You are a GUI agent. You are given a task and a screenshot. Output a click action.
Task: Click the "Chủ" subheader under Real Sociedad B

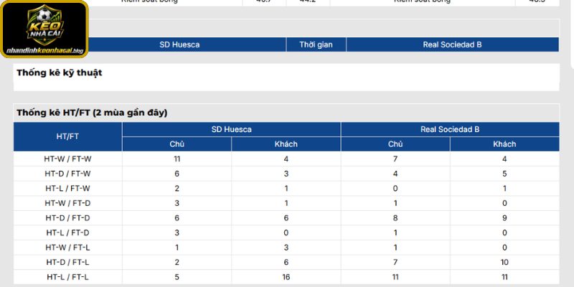click(x=395, y=144)
